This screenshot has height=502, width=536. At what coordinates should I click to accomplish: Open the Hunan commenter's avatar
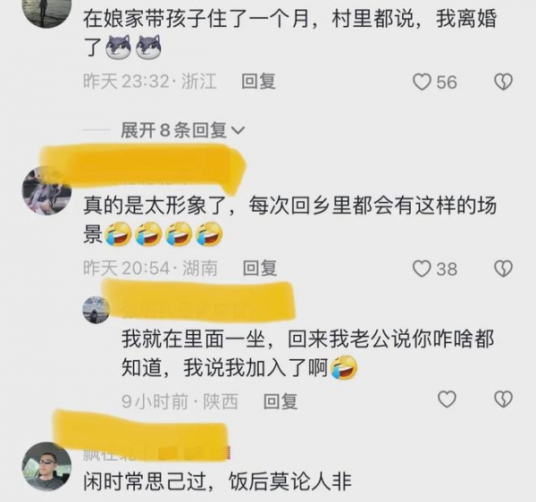(x=46, y=190)
